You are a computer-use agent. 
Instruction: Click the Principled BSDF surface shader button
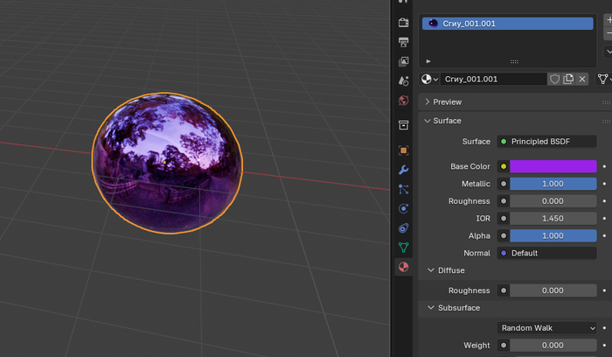point(546,141)
